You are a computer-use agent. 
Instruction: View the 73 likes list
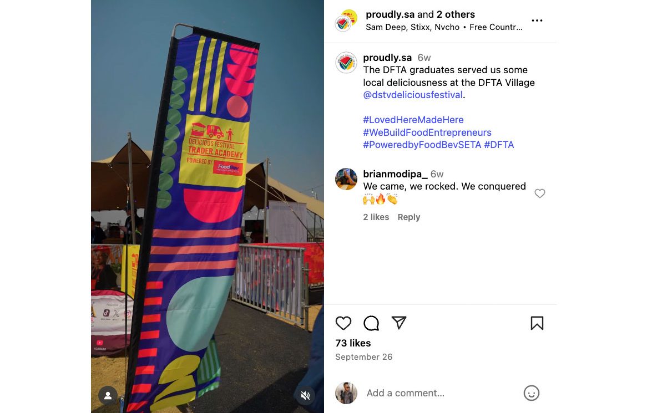point(353,343)
